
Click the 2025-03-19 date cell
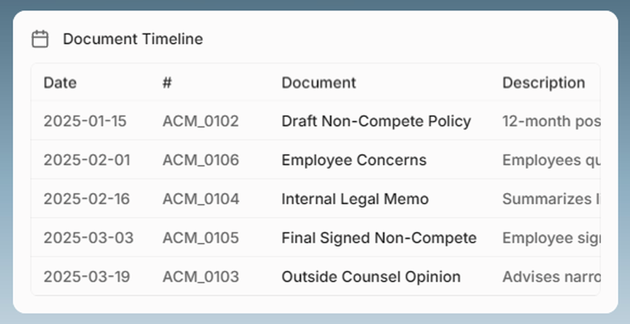point(86,277)
